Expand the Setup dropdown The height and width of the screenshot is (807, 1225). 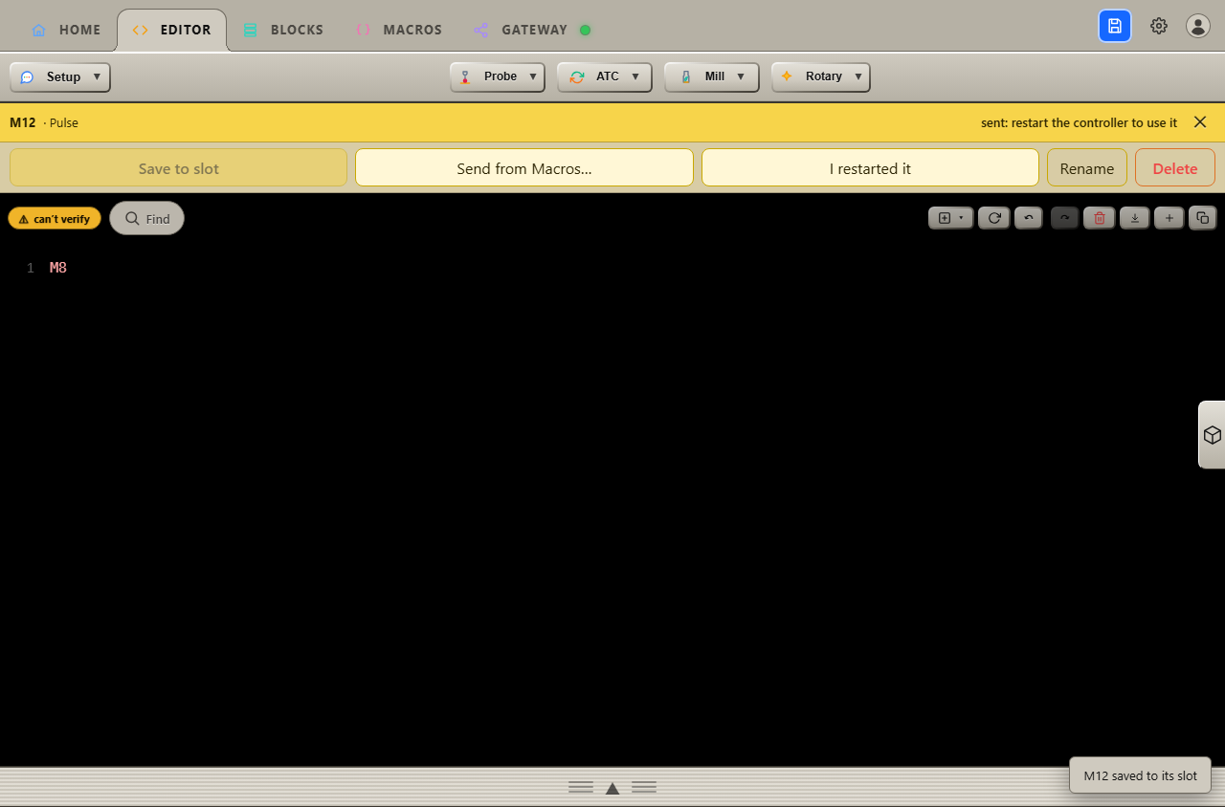[60, 76]
